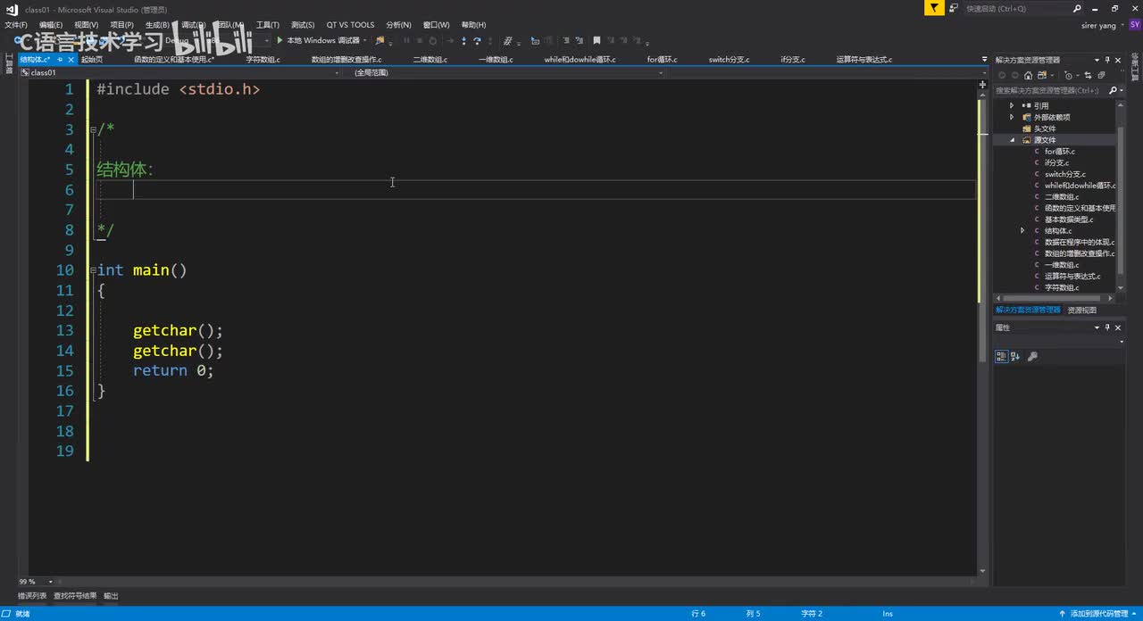Click the sirer yang account name
This screenshot has width=1143, height=621.
click(x=1098, y=25)
